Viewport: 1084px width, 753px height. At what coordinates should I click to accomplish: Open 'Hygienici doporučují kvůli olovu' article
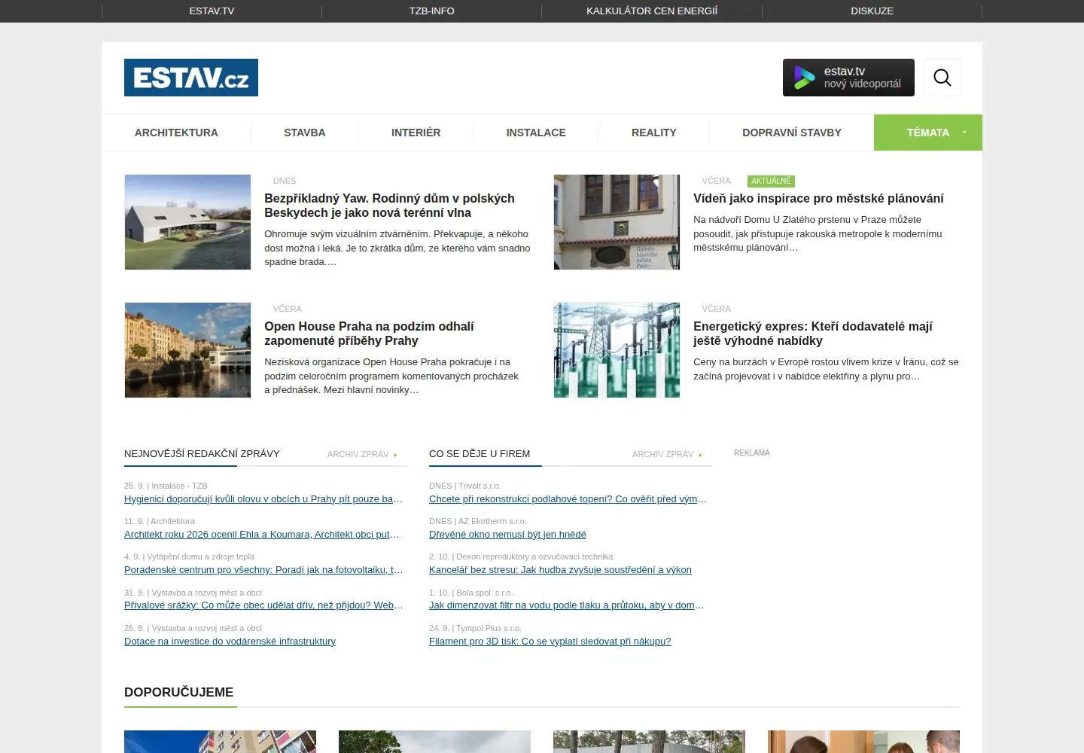click(x=263, y=499)
